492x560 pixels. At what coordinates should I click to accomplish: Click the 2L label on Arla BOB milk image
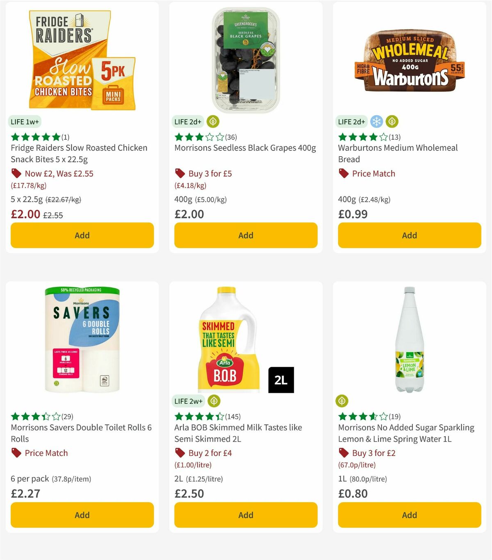point(282,379)
